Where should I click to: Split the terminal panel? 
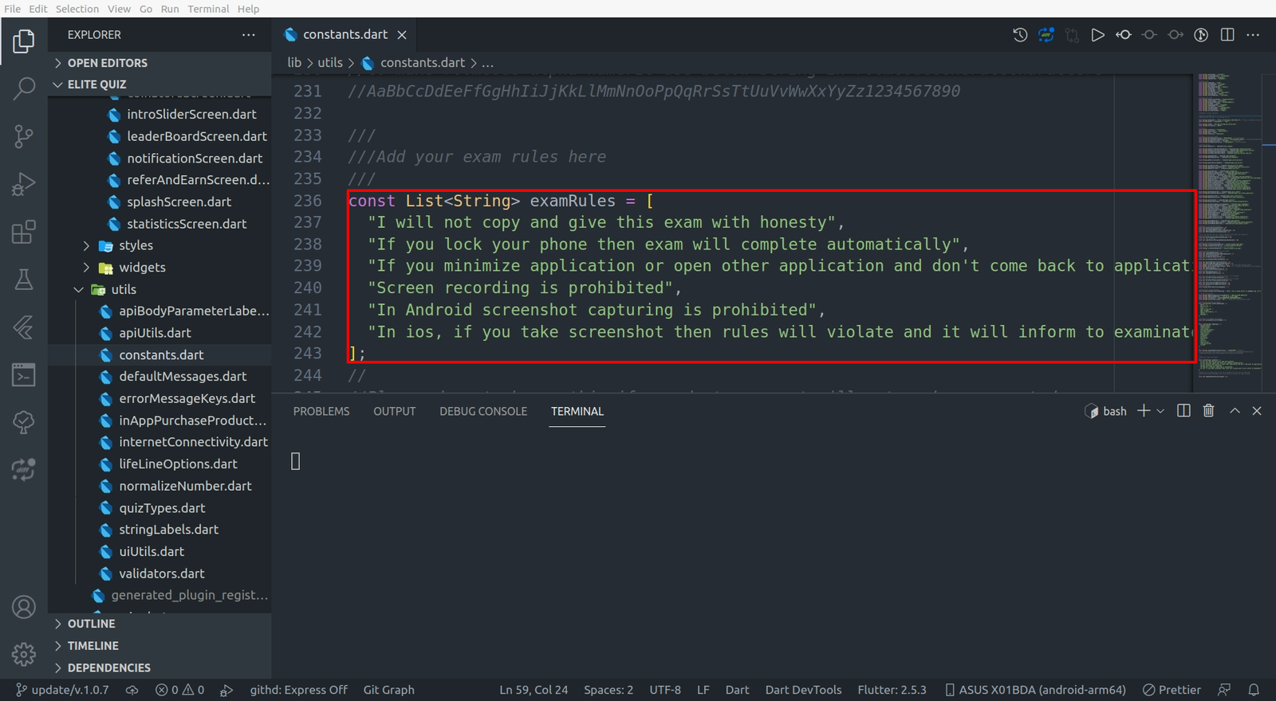(x=1183, y=411)
